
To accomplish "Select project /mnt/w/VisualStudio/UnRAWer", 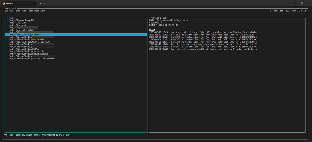I will pyautogui.click(x=24, y=49).
